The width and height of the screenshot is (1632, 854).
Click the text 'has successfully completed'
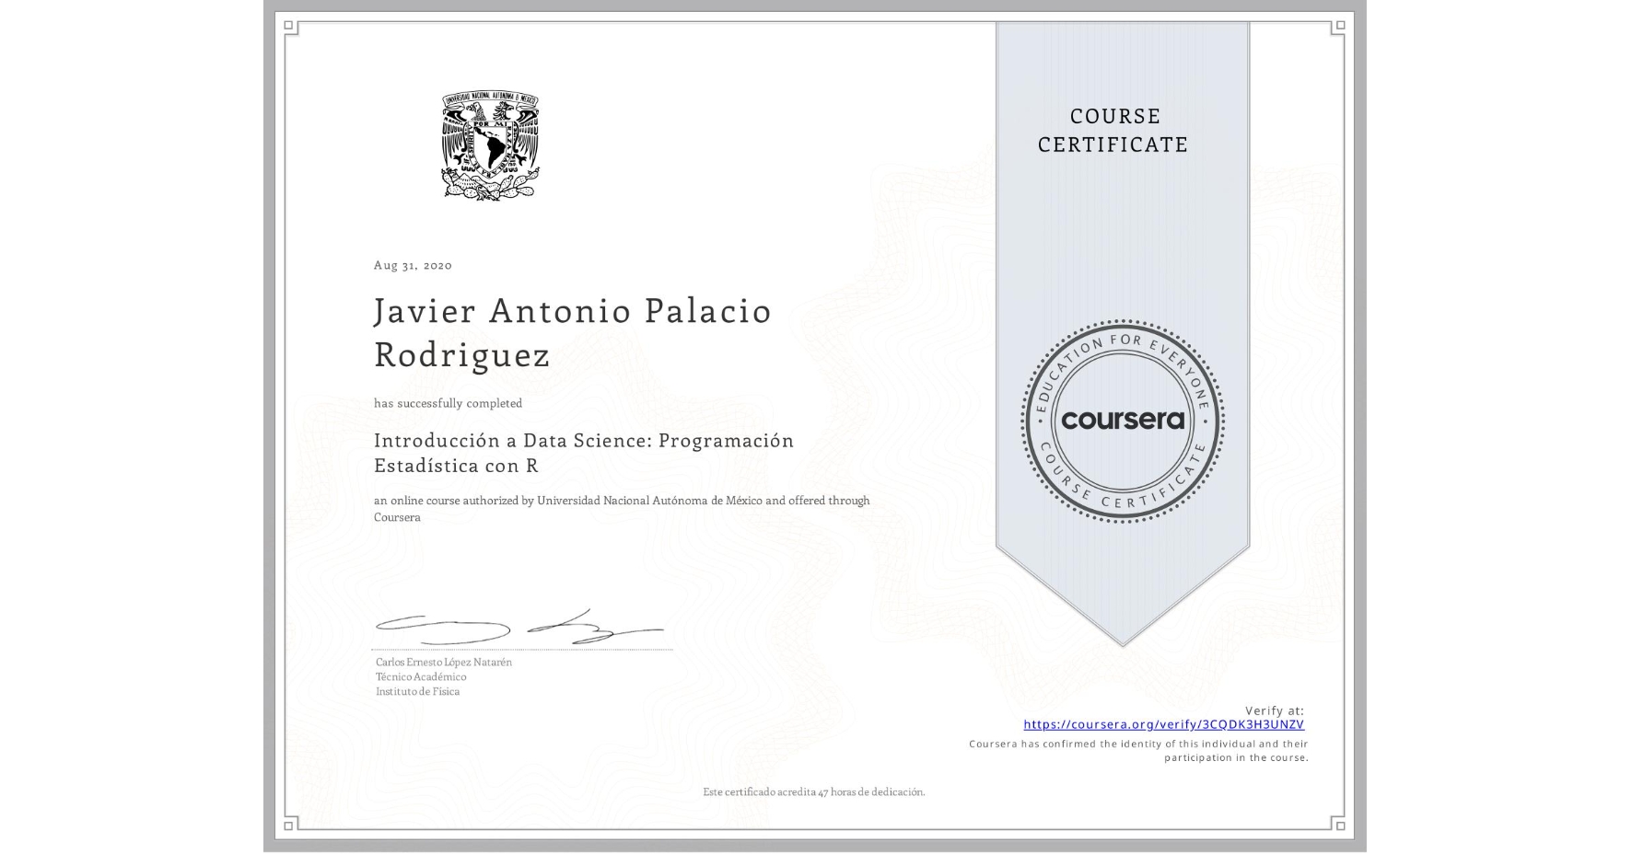coord(448,403)
